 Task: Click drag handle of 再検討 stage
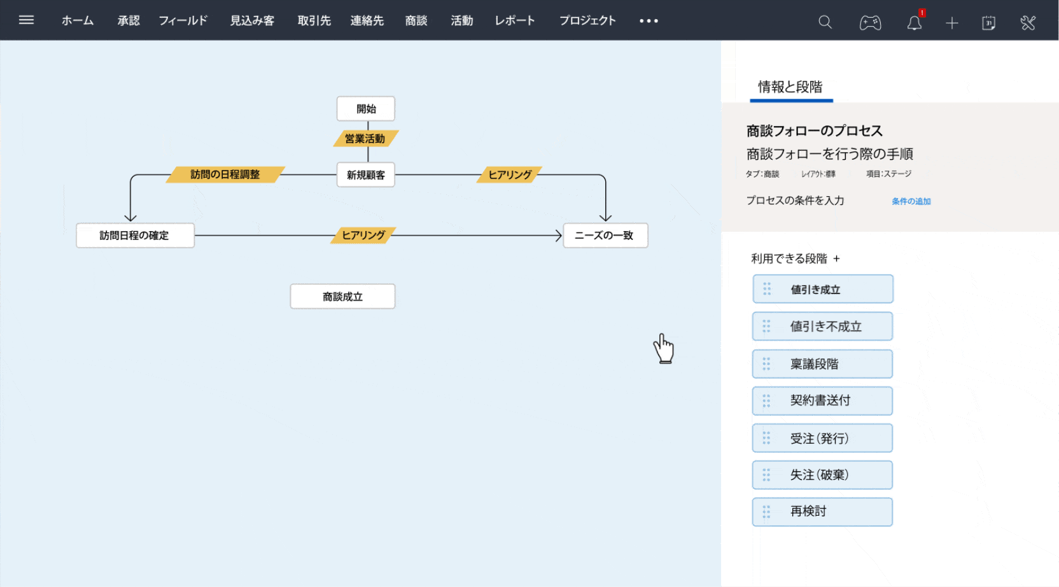pyautogui.click(x=767, y=512)
